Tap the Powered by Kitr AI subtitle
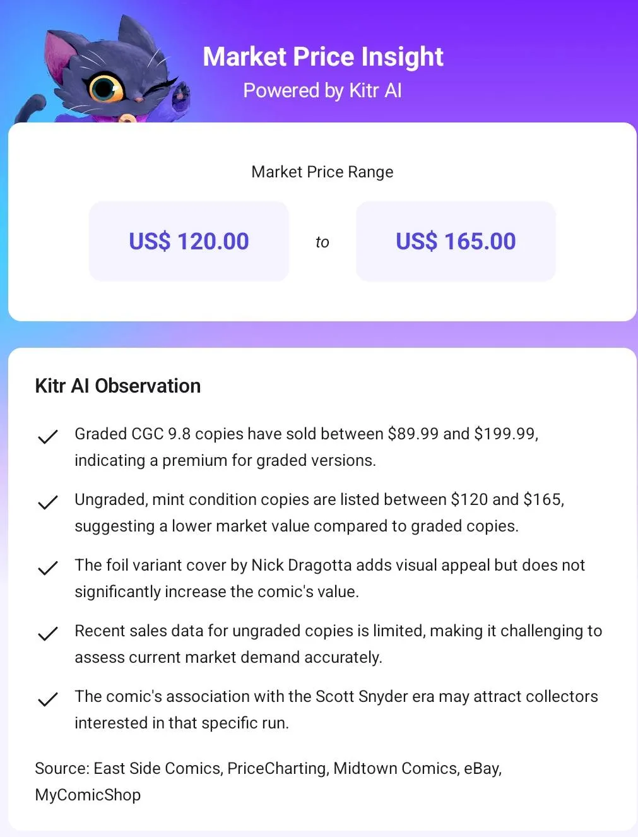The width and height of the screenshot is (638, 837). pyautogui.click(x=322, y=90)
